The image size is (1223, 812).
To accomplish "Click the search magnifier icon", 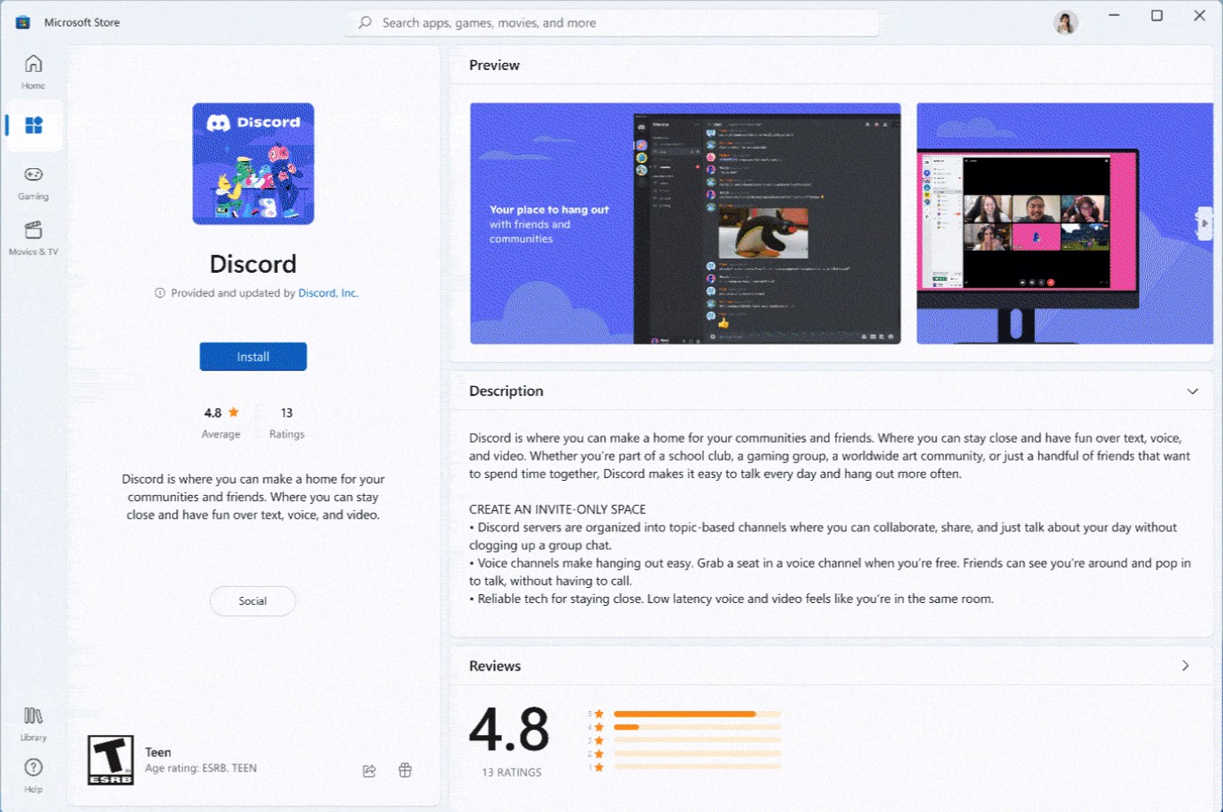I will click(365, 22).
